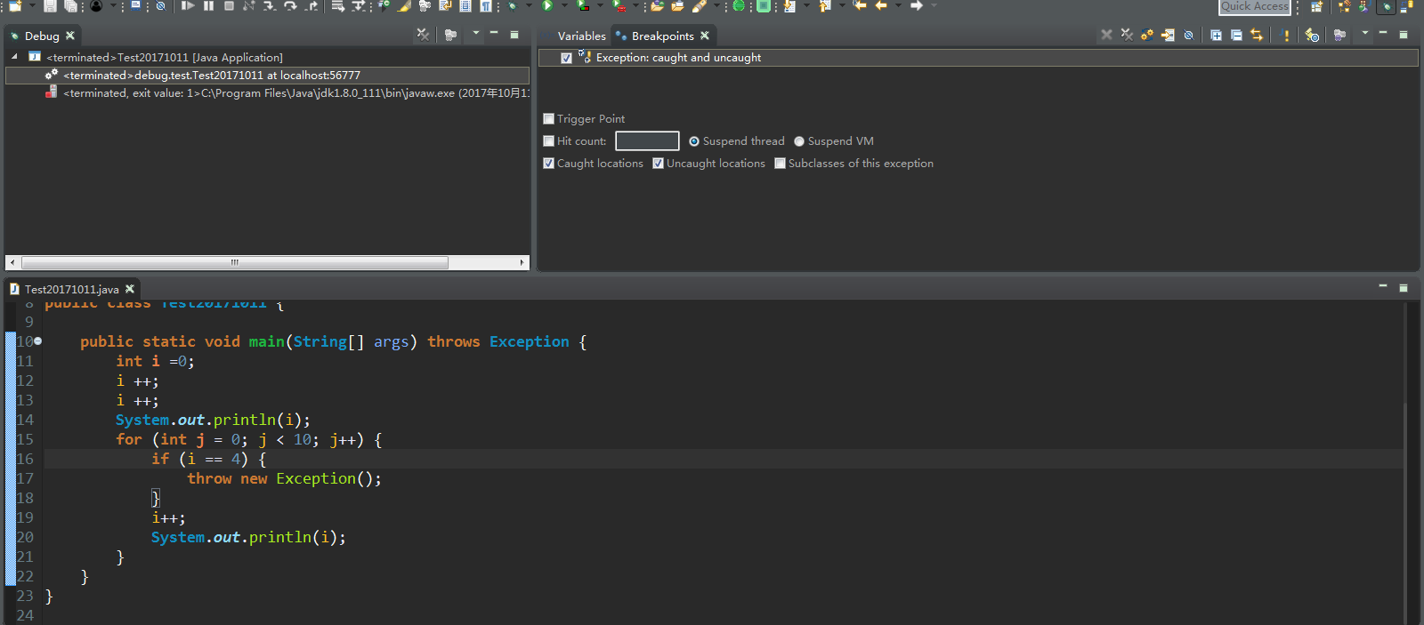
Task: Close the Debug view tab
Action: tap(70, 36)
